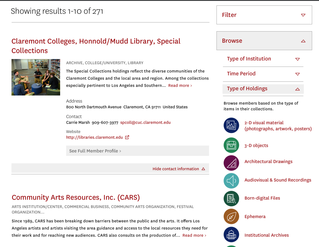Click the Audiovisual & Sound Recordings speaker icon

pos(231,181)
